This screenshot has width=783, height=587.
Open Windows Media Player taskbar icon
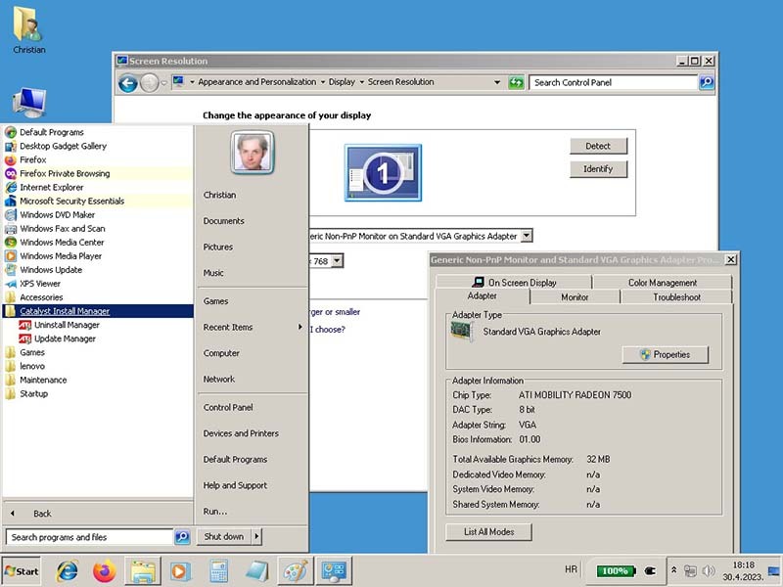click(179, 570)
